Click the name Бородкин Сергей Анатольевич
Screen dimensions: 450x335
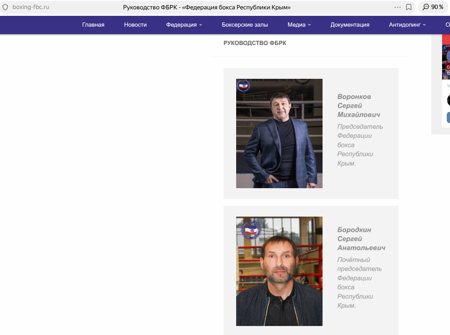pyautogui.click(x=361, y=239)
